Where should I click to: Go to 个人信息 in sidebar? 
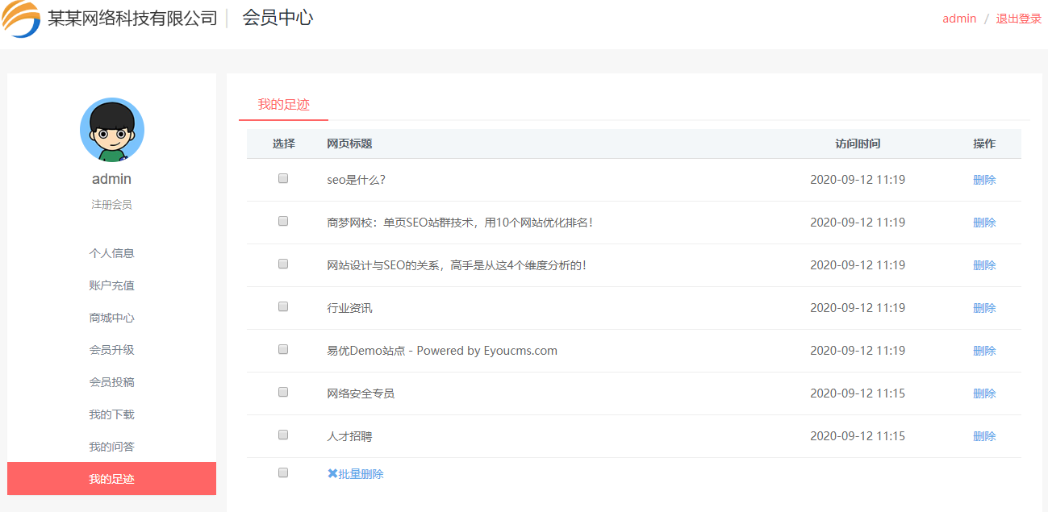coord(111,253)
